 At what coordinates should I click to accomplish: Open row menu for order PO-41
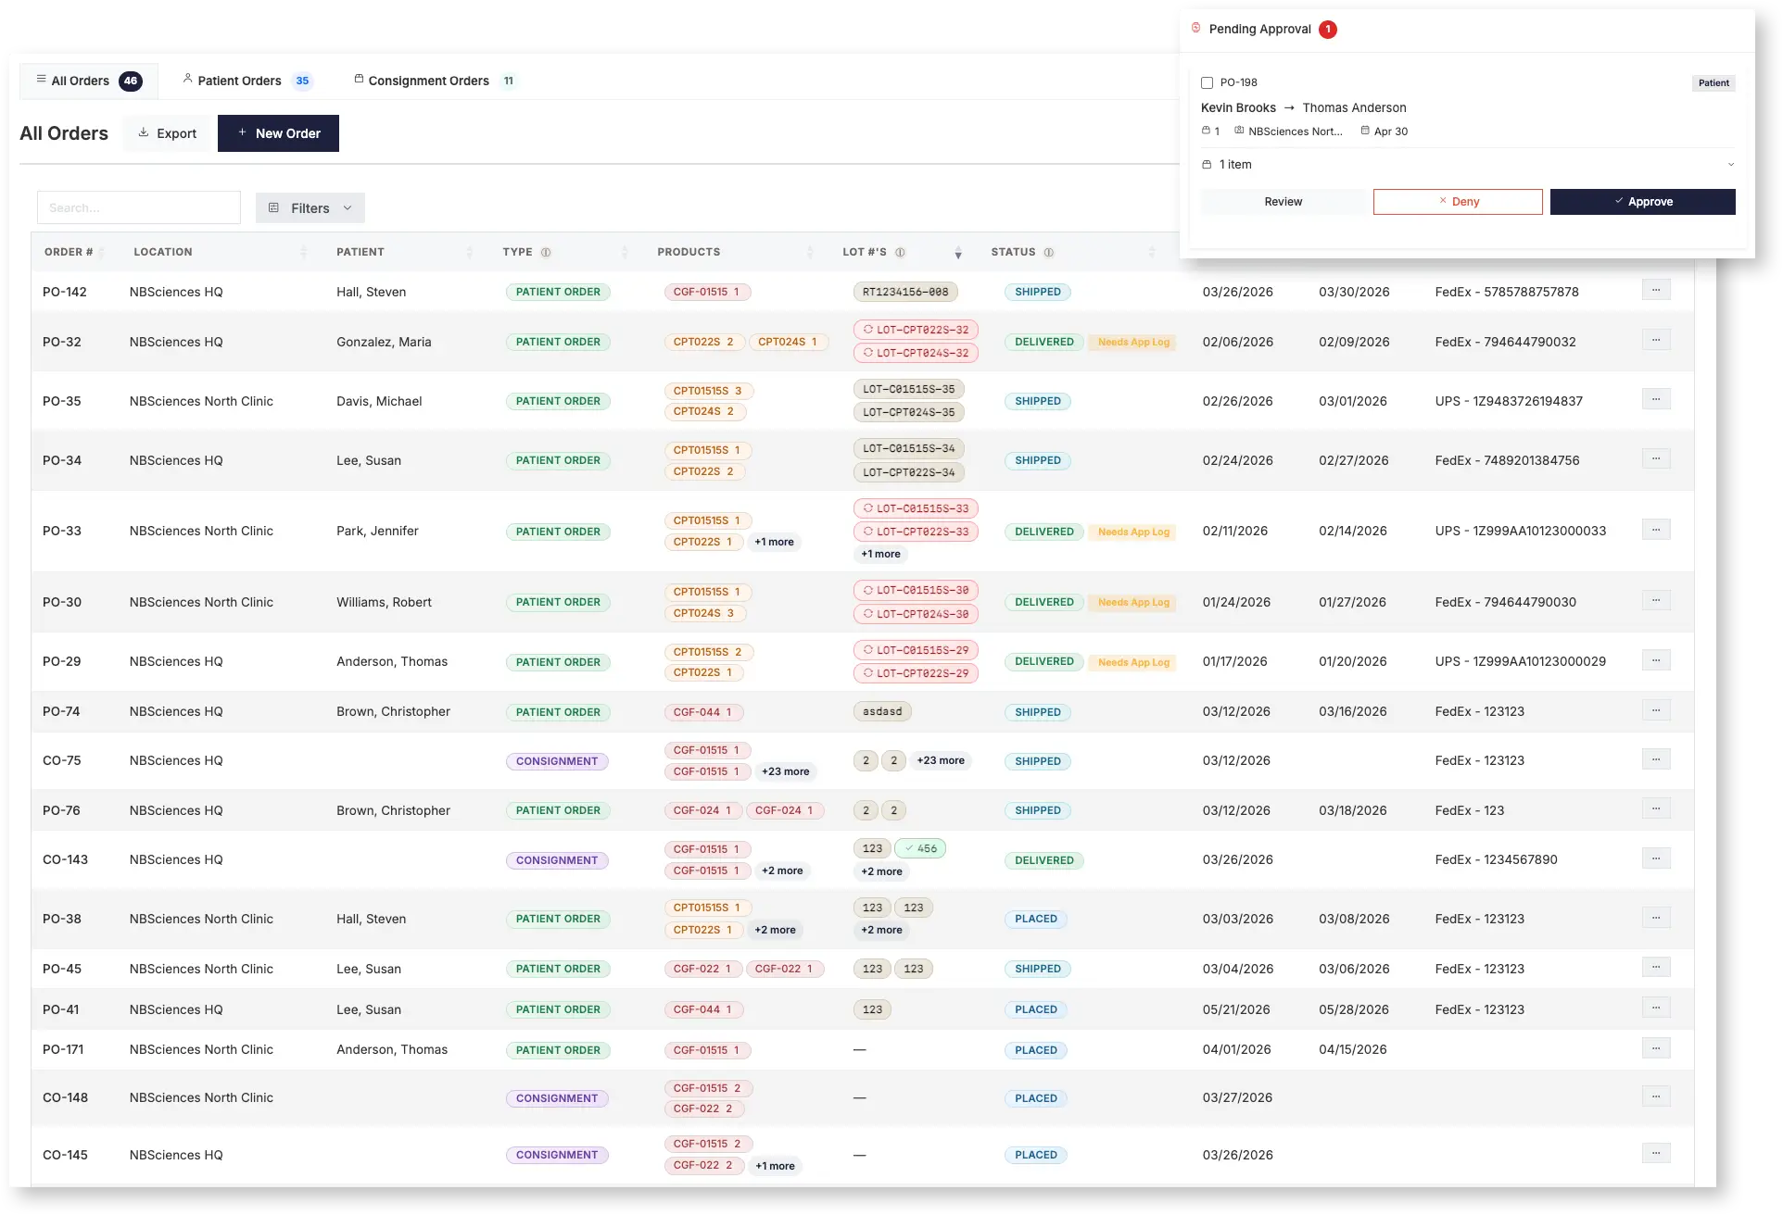1655,1008
